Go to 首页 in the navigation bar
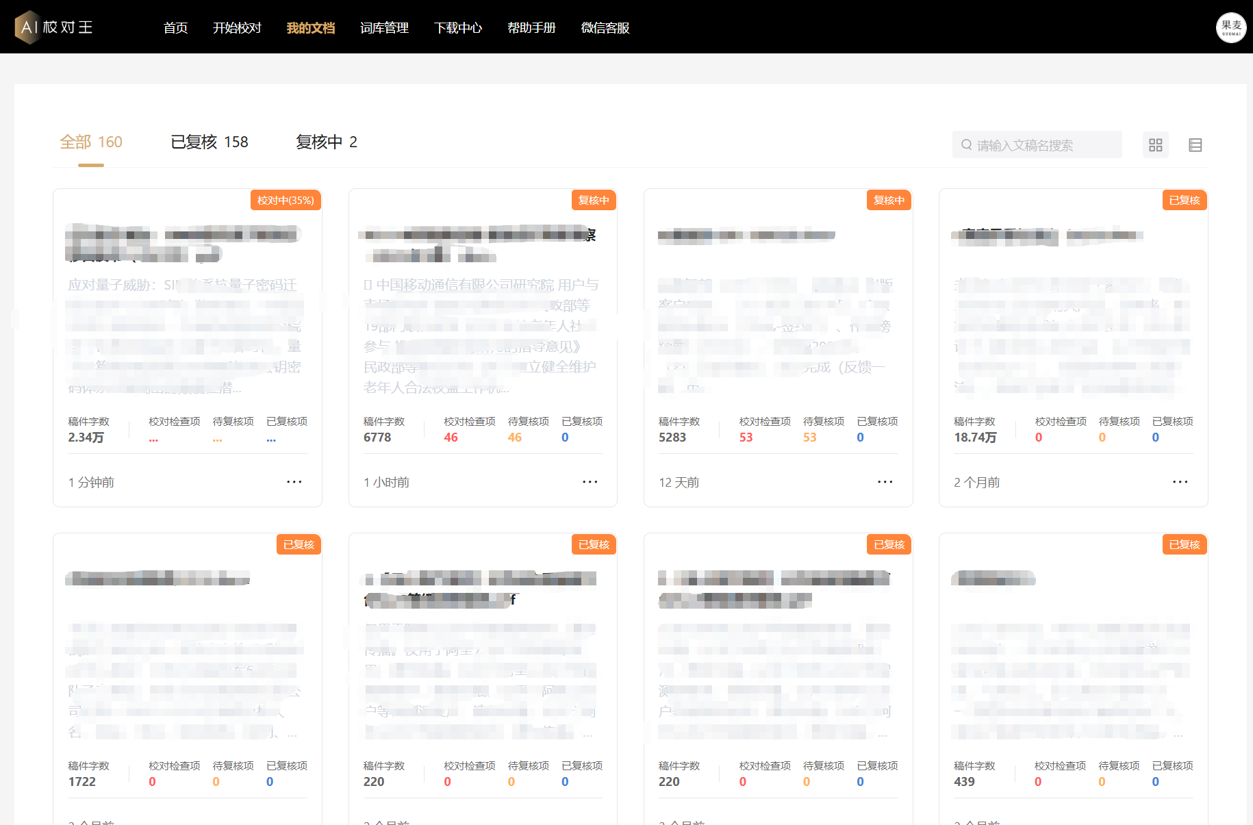Image resolution: width=1253 pixels, height=825 pixels. coord(175,28)
